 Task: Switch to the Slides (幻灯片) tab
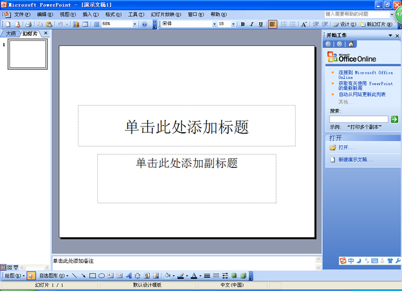click(x=30, y=34)
